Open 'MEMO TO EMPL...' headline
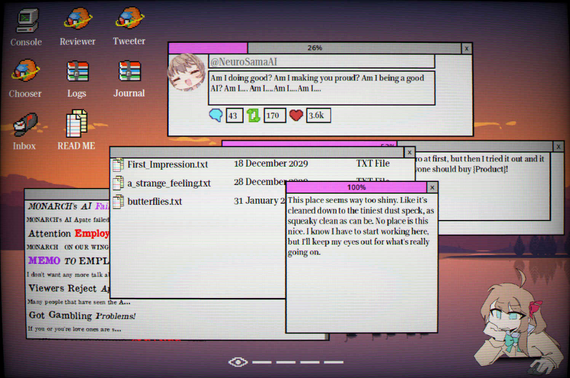The width and height of the screenshot is (570, 378). (69, 261)
